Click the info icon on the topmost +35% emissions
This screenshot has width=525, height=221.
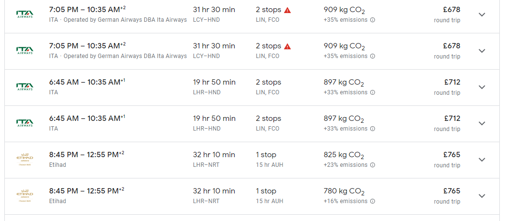click(x=373, y=20)
